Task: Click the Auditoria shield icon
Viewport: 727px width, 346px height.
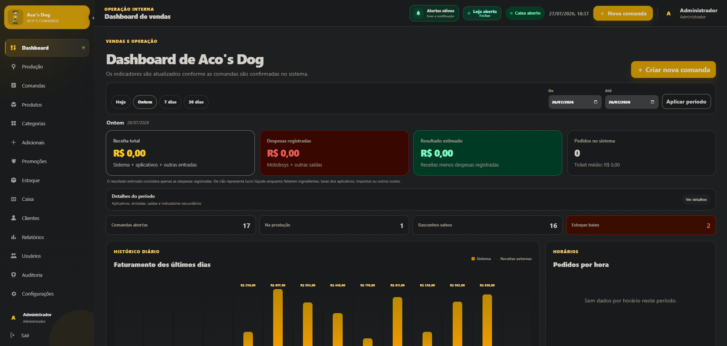Action: (x=13, y=275)
